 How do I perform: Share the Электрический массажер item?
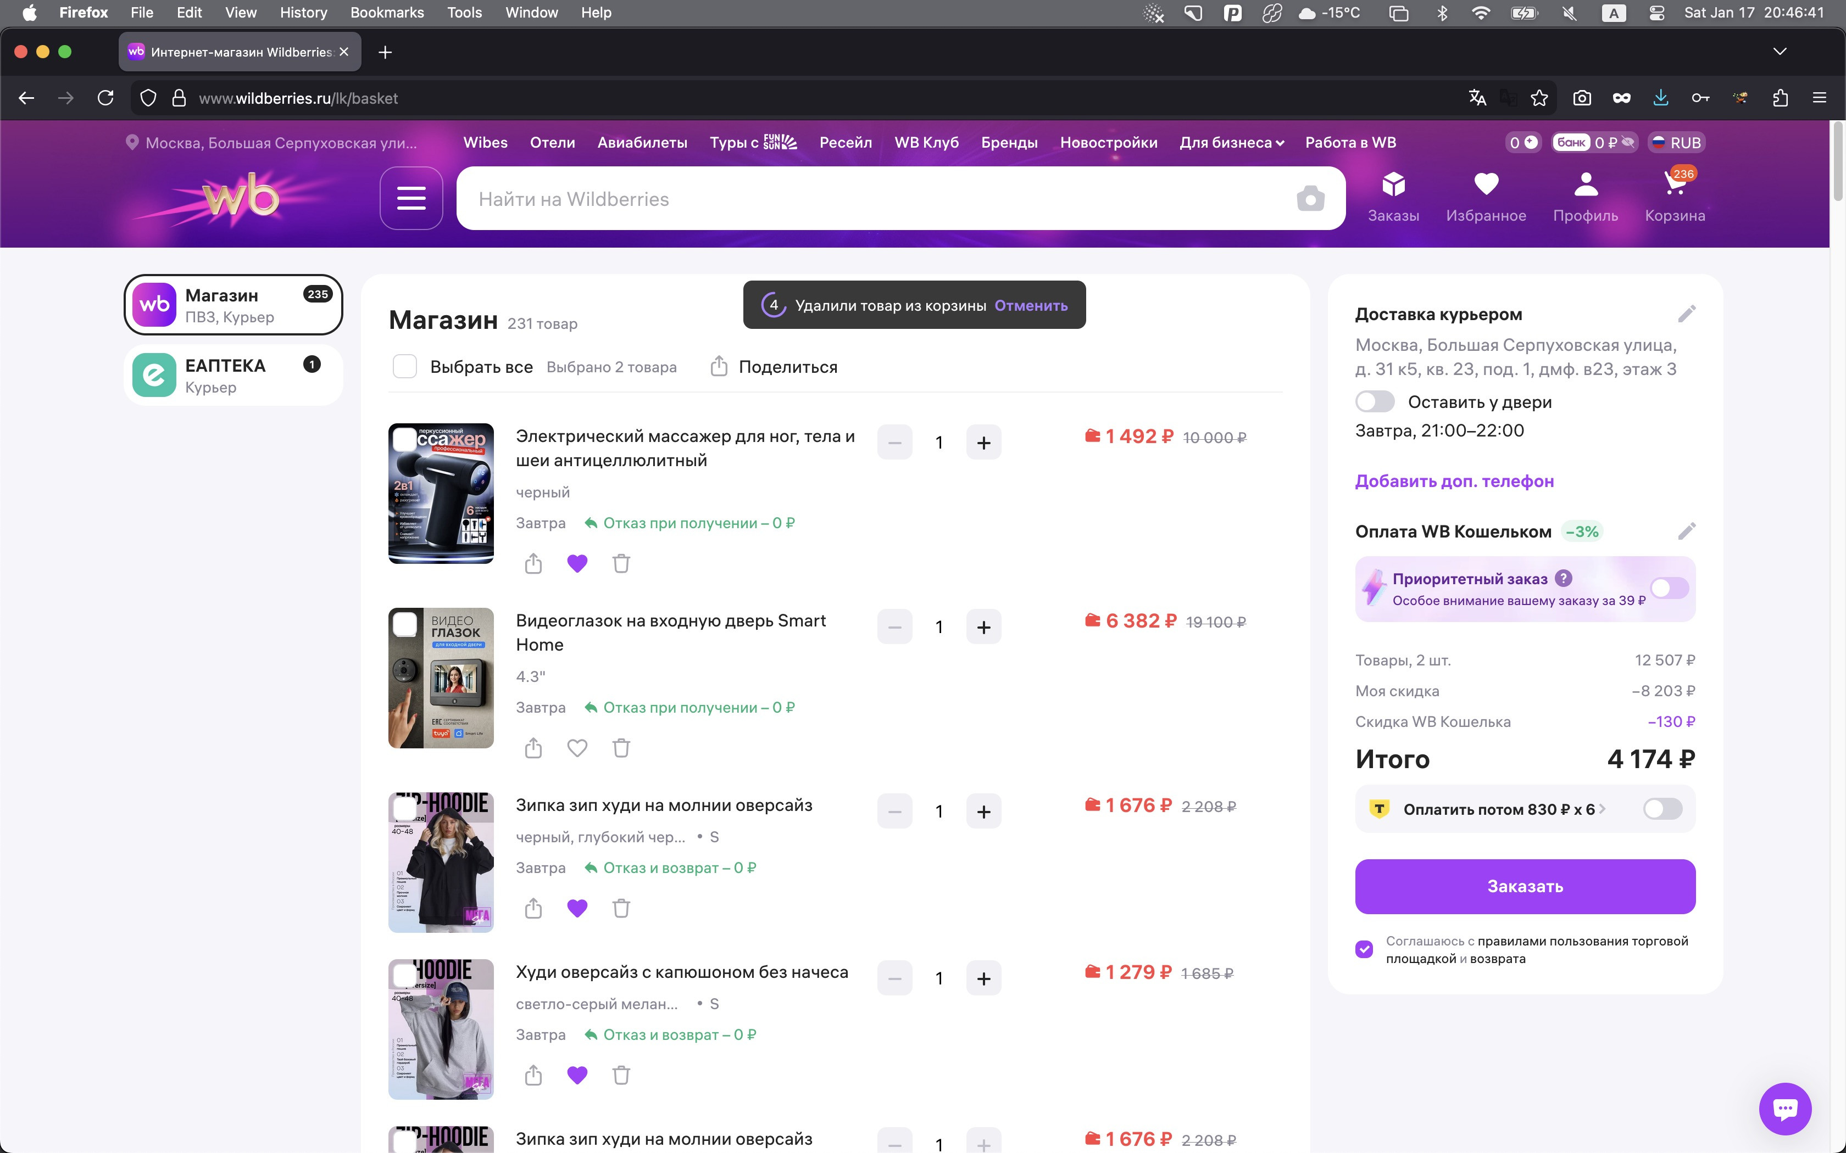click(533, 563)
